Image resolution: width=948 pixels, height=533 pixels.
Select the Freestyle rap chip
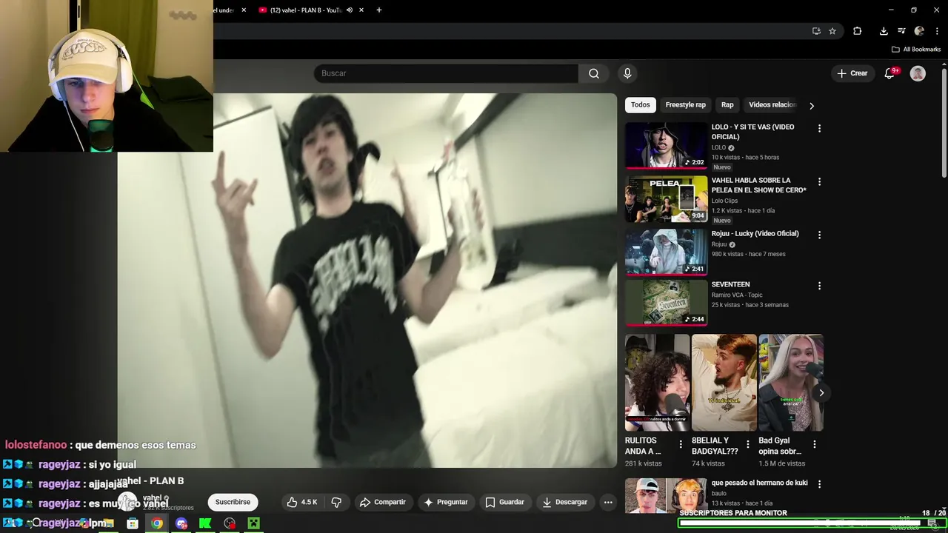(686, 105)
